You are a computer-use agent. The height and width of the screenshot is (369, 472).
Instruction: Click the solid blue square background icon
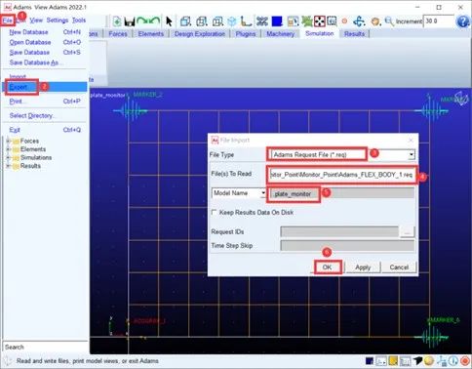tap(277, 21)
